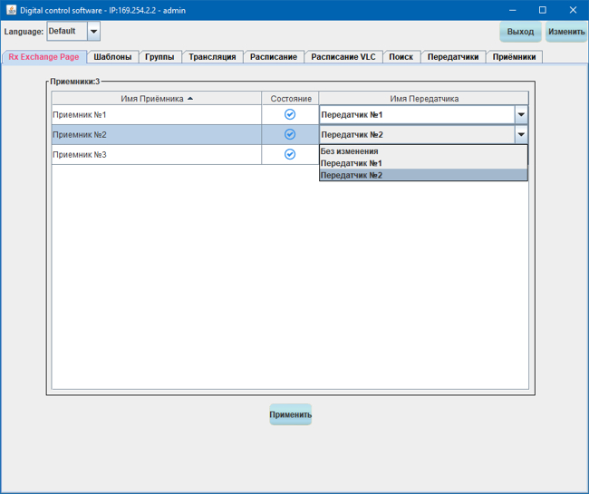
Task: Go to the Передатчики tab
Action: click(452, 57)
